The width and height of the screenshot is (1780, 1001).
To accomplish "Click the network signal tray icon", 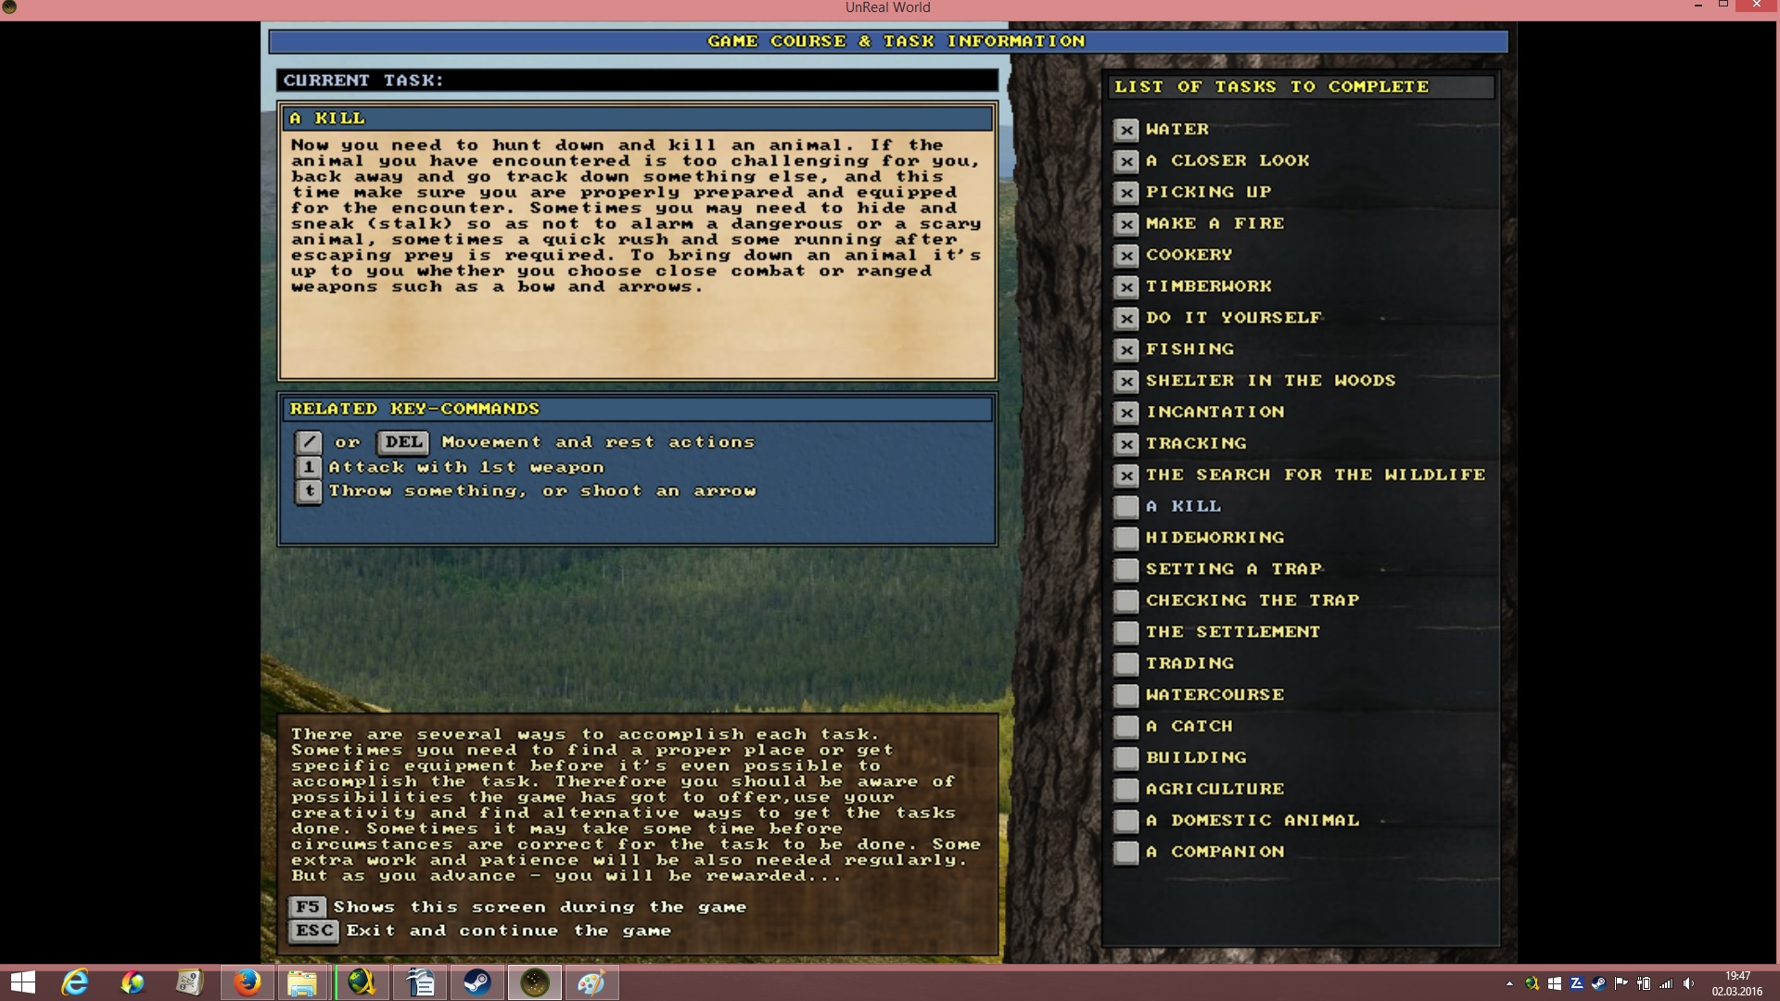I will point(1666,983).
